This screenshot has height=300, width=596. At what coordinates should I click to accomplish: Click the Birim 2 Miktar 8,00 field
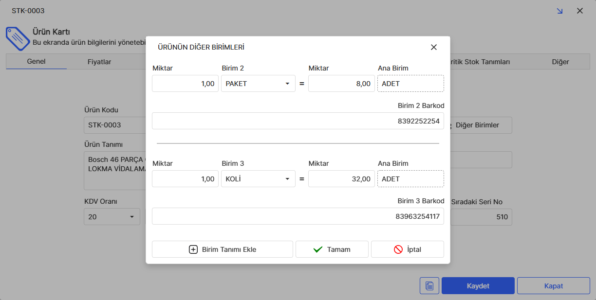tap(341, 84)
